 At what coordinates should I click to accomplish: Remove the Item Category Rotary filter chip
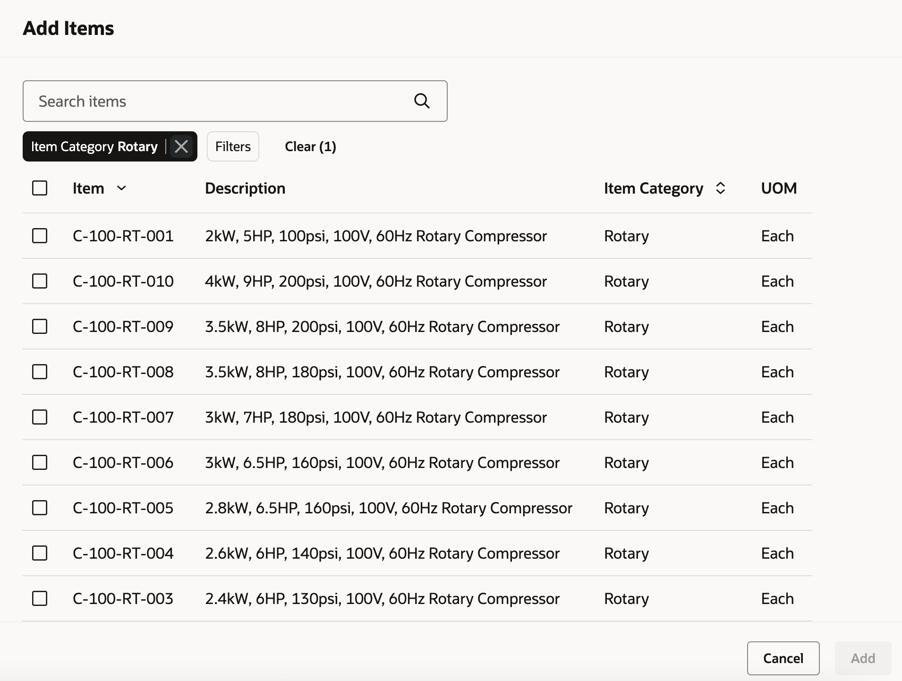181,146
